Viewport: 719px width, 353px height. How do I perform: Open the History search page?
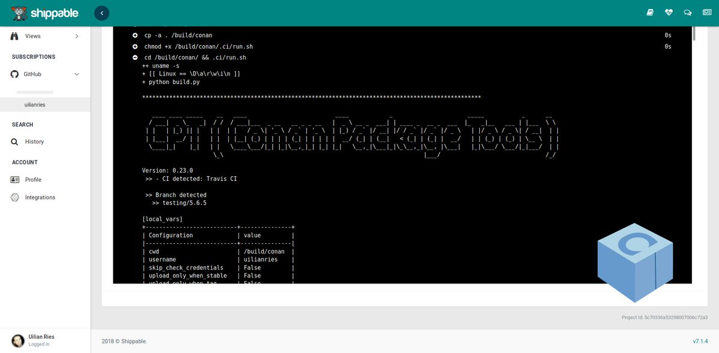[34, 142]
